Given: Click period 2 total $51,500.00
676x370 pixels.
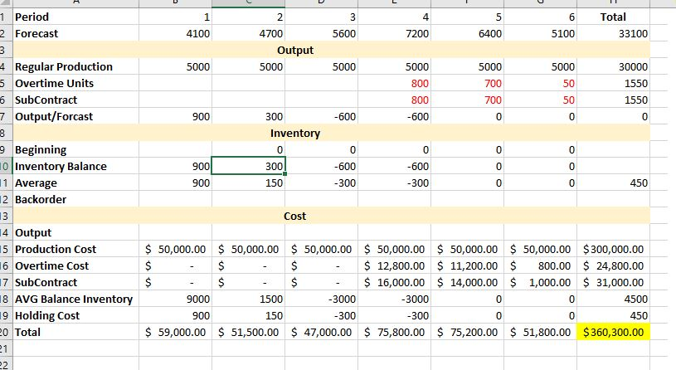Looking at the screenshot, I should [x=248, y=333].
